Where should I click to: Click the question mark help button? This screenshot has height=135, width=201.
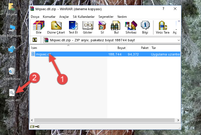tap(163, 9)
